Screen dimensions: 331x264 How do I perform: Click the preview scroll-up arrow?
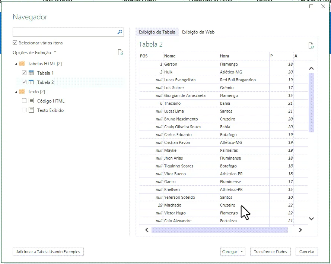click(311, 69)
